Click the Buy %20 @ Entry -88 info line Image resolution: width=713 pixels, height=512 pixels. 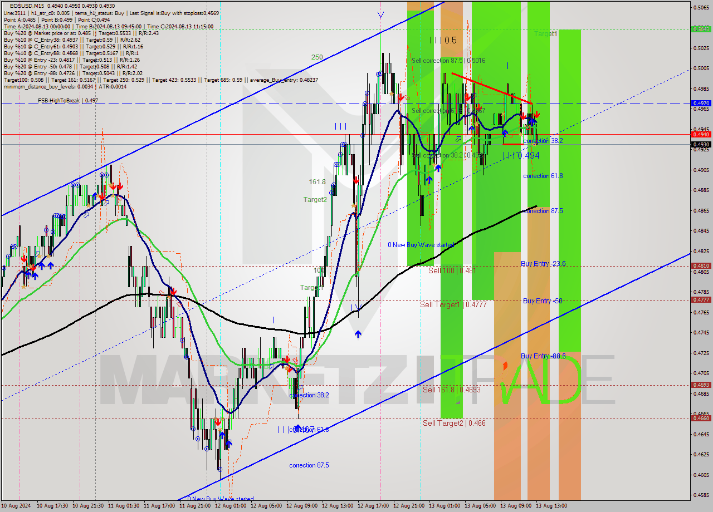pos(72,73)
